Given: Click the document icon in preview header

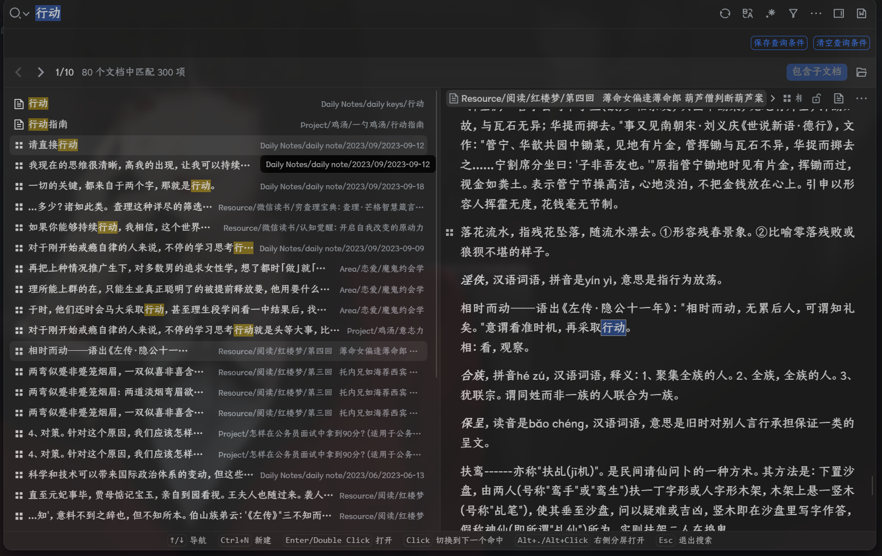Looking at the screenshot, I should [x=839, y=98].
